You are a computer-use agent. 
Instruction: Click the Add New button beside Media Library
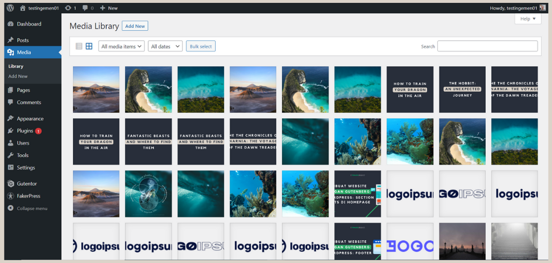135,26
